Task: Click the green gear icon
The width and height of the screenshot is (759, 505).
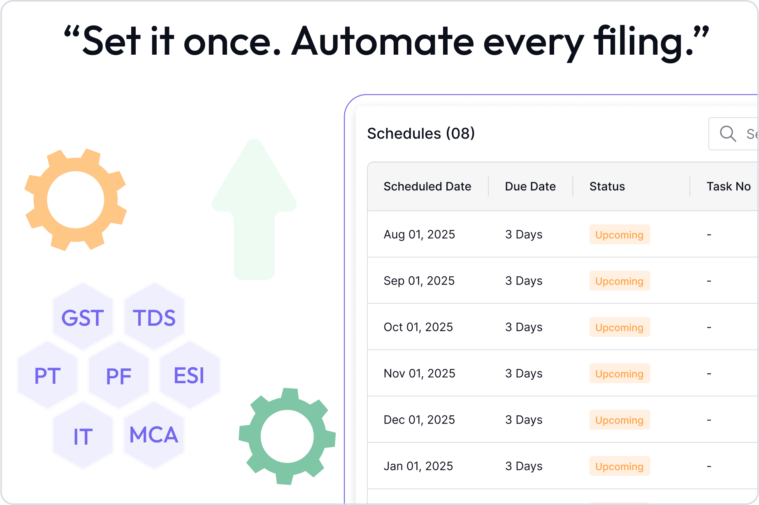Action: (287, 436)
